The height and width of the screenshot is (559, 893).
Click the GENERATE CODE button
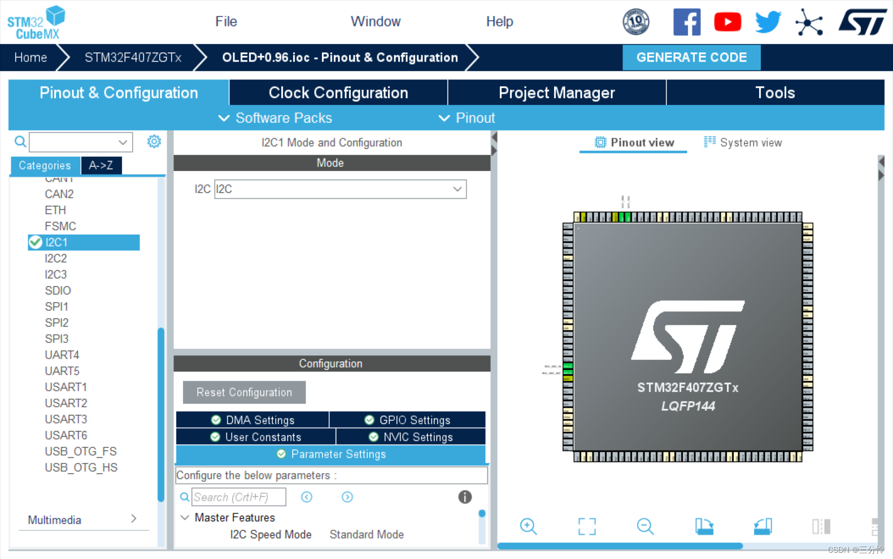tap(691, 58)
